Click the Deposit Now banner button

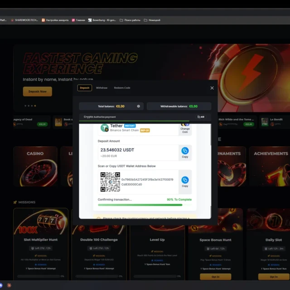pyautogui.click(x=37, y=92)
